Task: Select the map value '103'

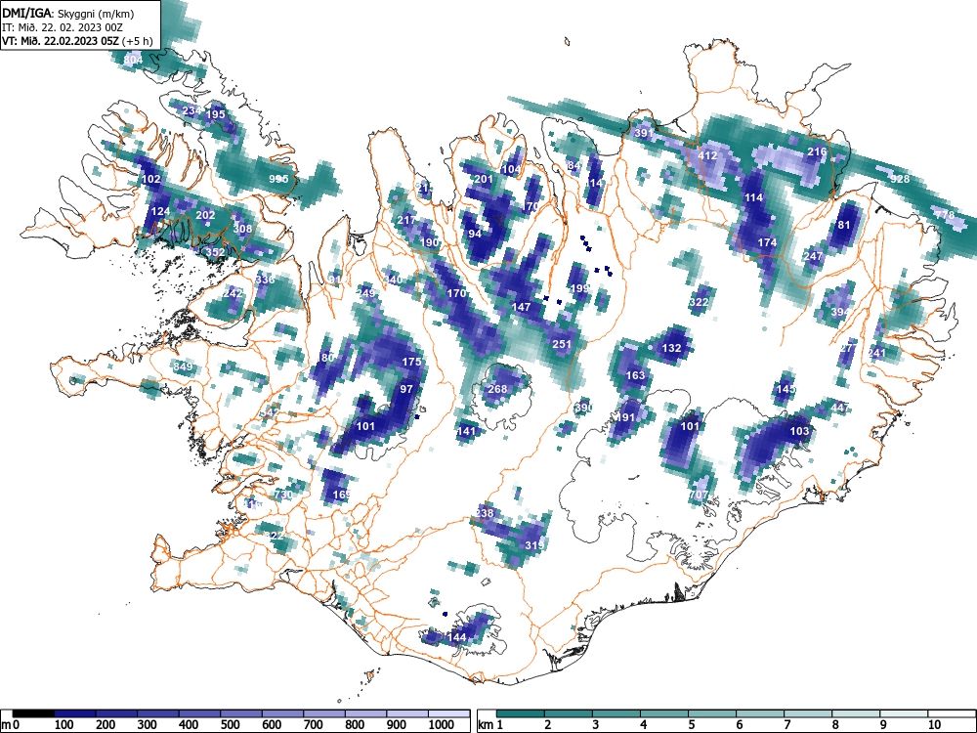Action: [x=799, y=431]
